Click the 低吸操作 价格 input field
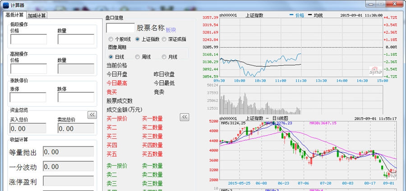 [x=28, y=39]
